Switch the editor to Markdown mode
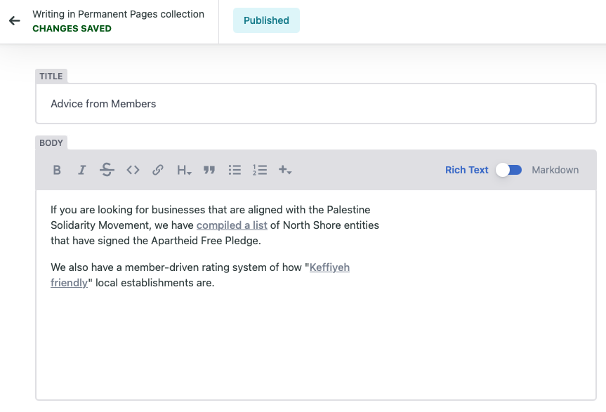 point(508,170)
